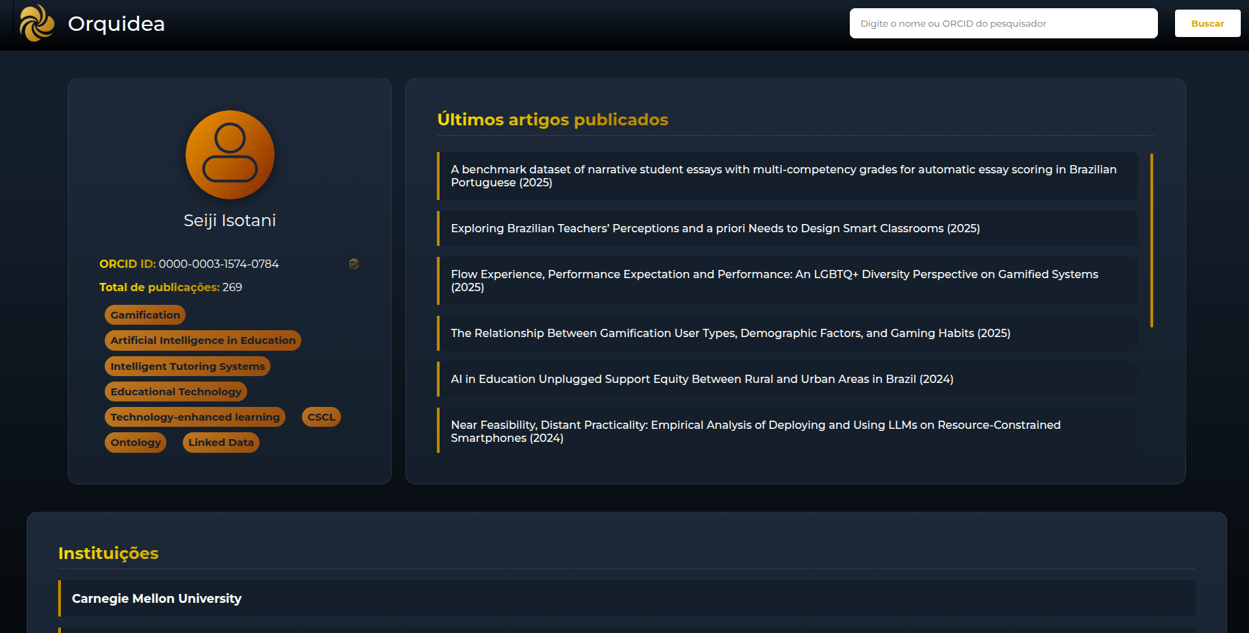Select the Artificial Intelligence in Education tag
This screenshot has height=633, width=1249.
click(x=203, y=340)
